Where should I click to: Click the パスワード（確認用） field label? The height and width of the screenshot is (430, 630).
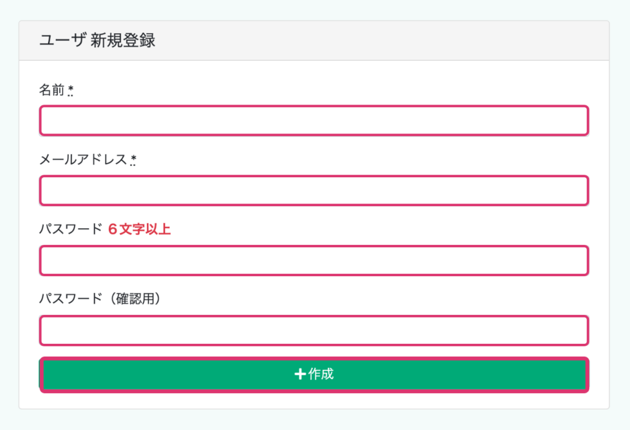pyautogui.click(x=100, y=300)
